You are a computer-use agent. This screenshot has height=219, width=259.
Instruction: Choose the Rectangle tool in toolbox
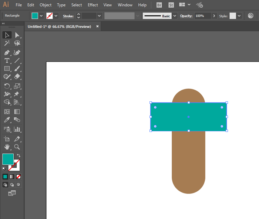click(7, 69)
